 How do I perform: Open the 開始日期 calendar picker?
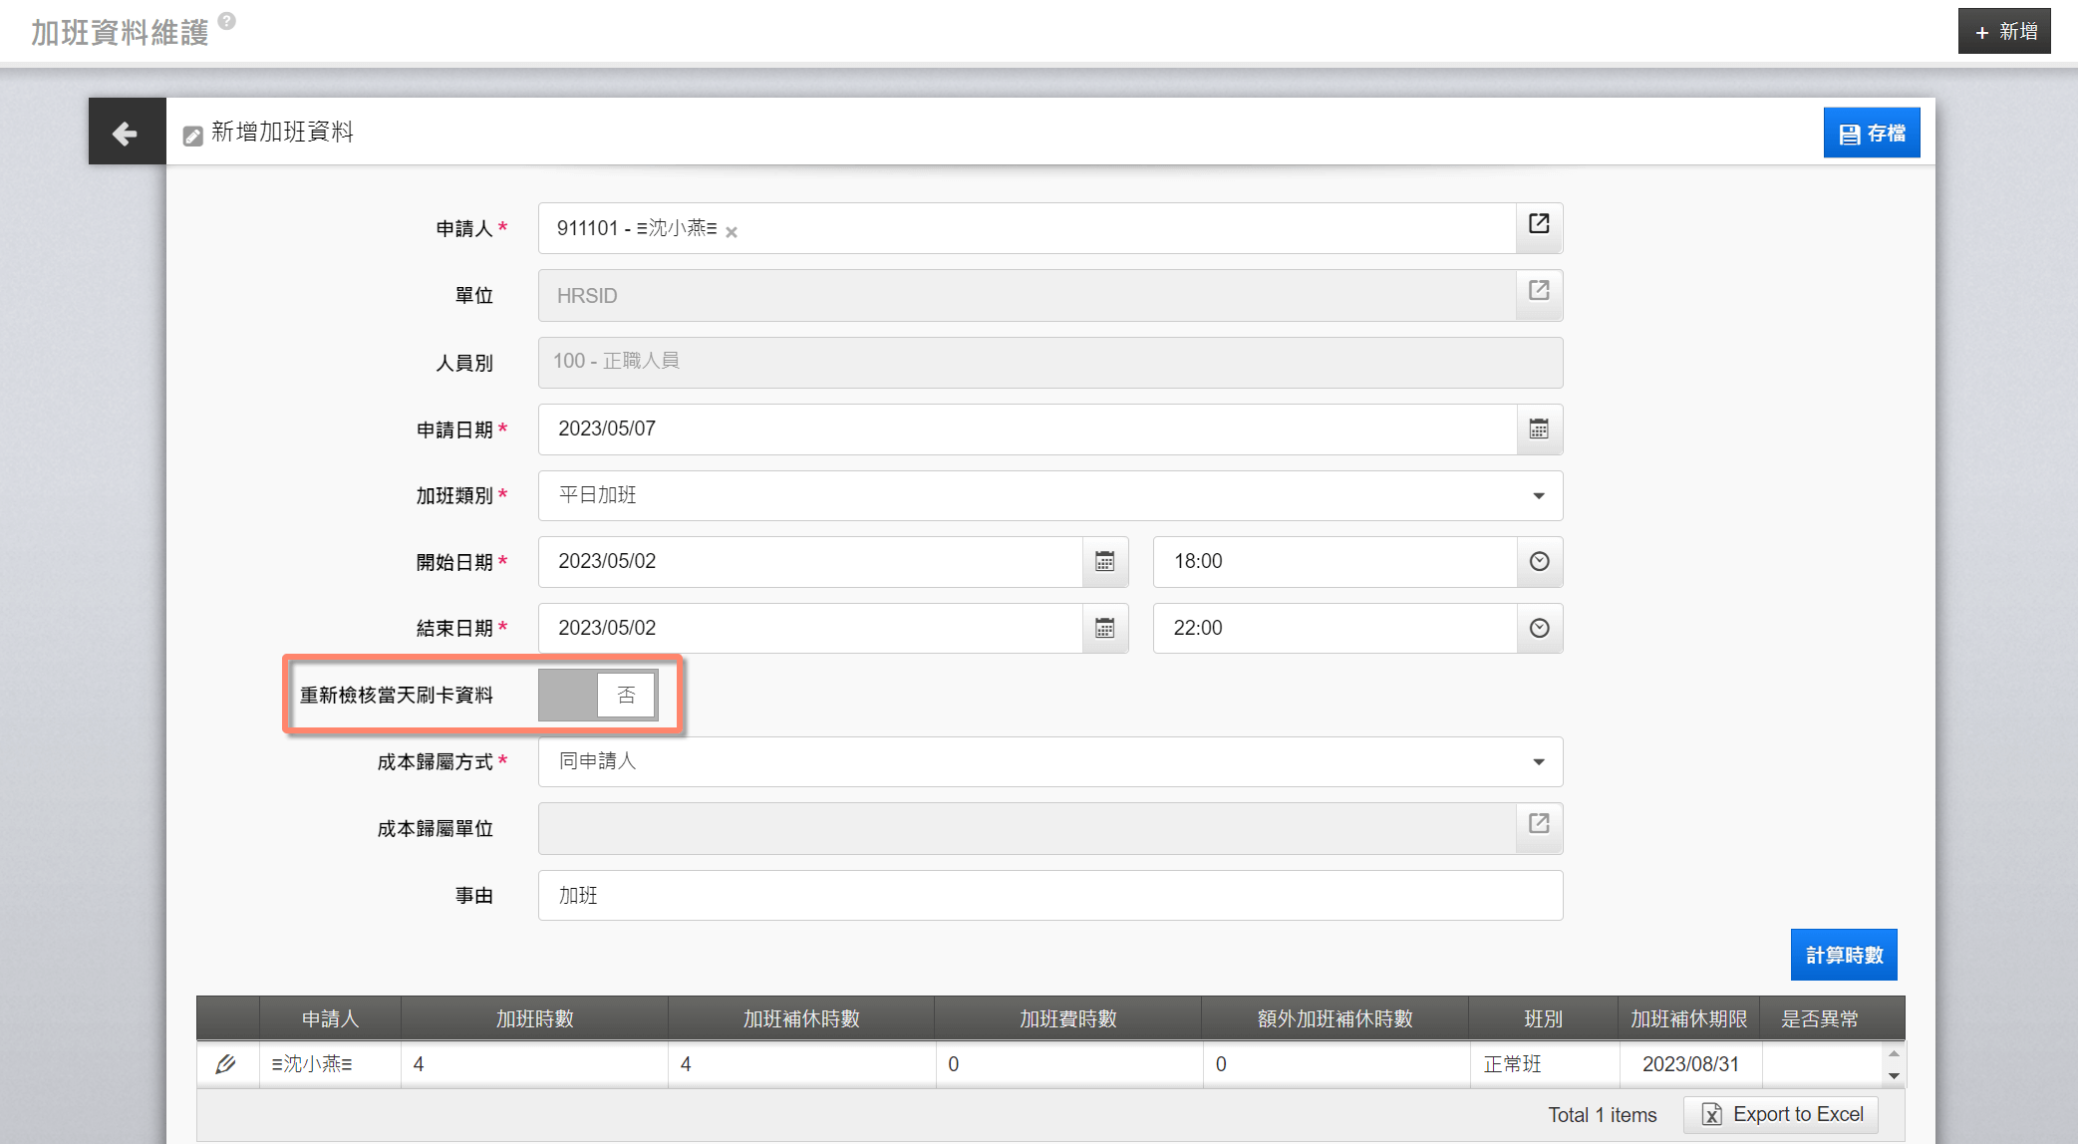[1104, 562]
